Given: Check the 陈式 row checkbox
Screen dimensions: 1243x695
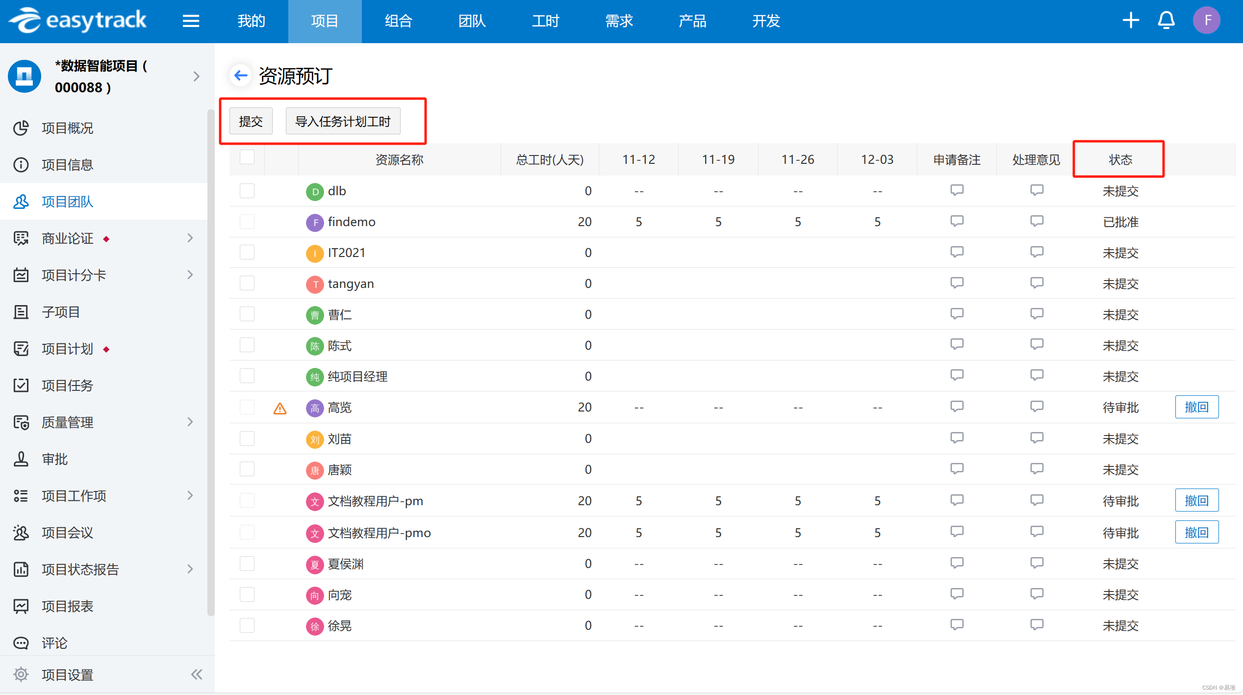Looking at the screenshot, I should point(247,345).
